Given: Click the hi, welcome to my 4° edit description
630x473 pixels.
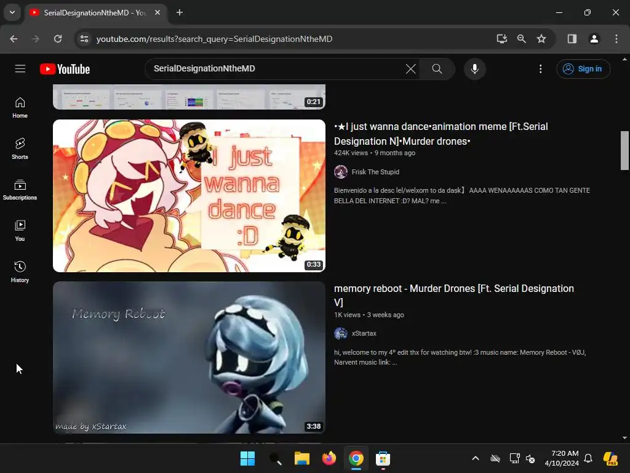Looking at the screenshot, I should 460,357.
